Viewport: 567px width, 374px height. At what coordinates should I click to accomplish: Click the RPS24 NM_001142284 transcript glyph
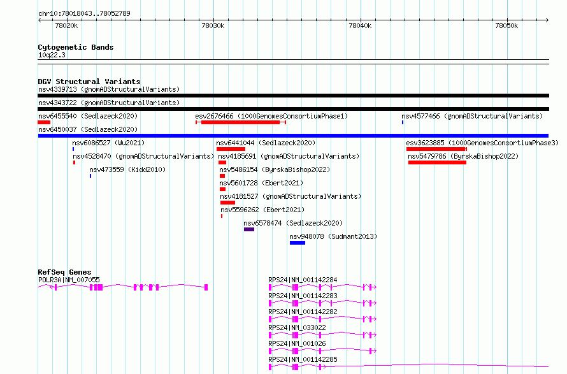click(x=322, y=287)
